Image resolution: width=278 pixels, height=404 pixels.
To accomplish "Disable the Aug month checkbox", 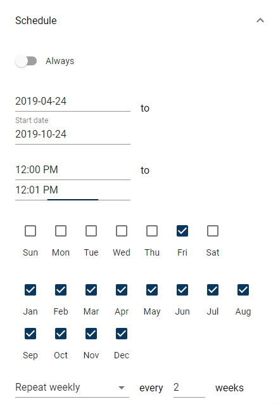I will [243, 290].
